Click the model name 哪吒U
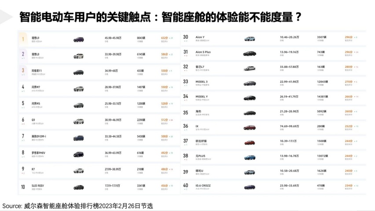 pos(199,171)
